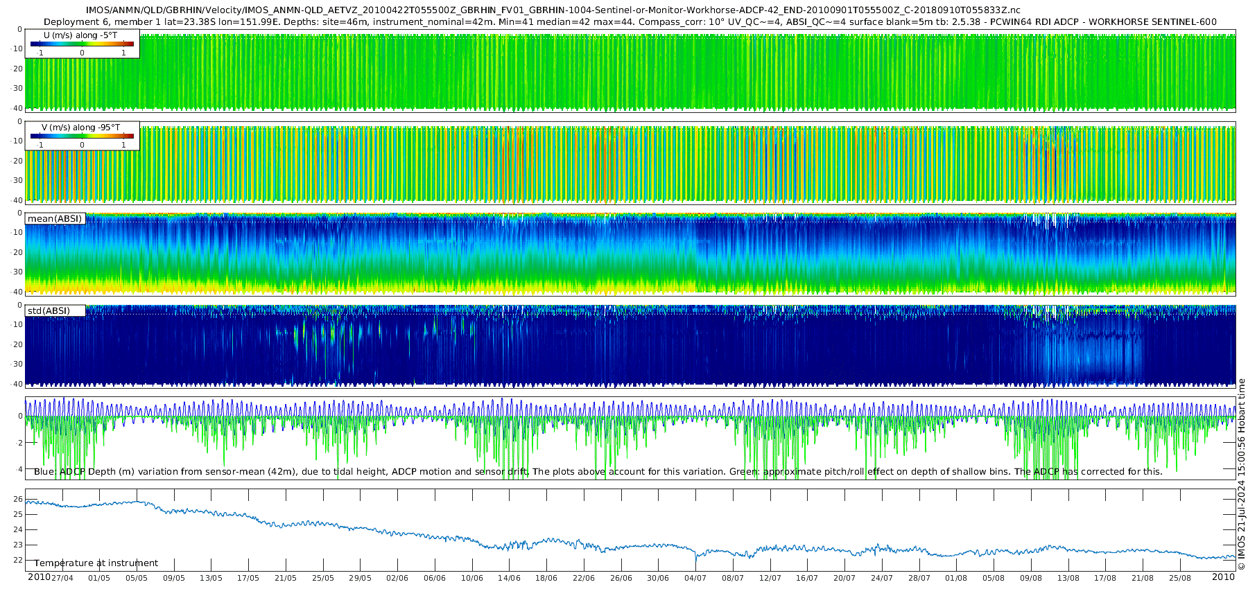Viewport: 1248px width, 589px height.
Task: Click the V velocity colorbar legend
Action: pyautogui.click(x=82, y=137)
